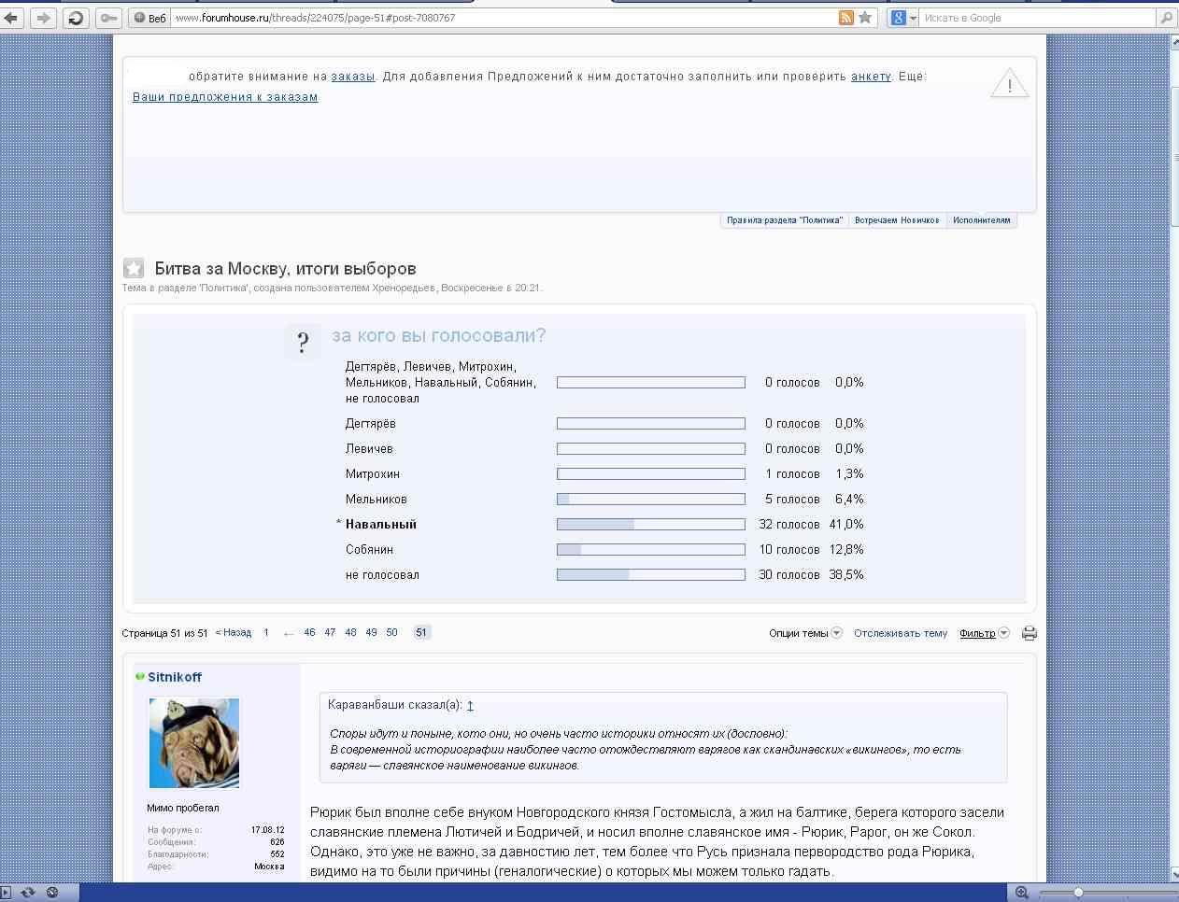Image resolution: width=1179 pixels, height=902 pixels.
Task: Click the заказы link in the notice
Action: (x=353, y=77)
